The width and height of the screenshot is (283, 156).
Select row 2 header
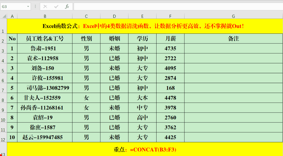pos(3,38)
